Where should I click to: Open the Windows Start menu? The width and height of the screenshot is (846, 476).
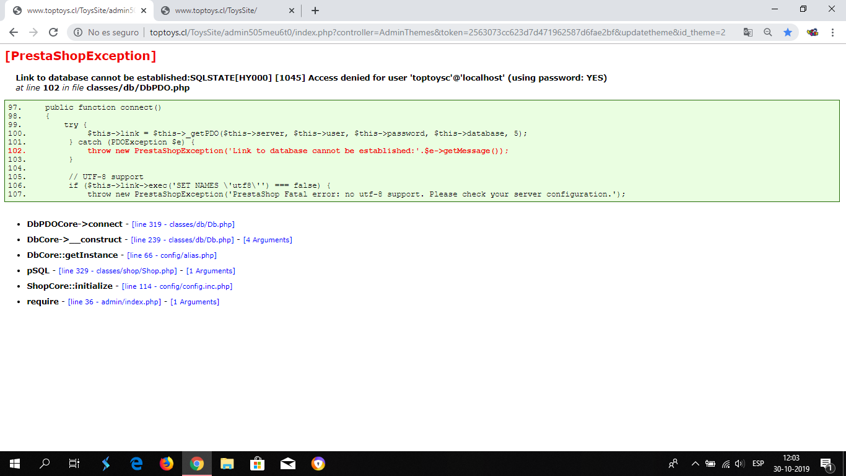pos(15,464)
